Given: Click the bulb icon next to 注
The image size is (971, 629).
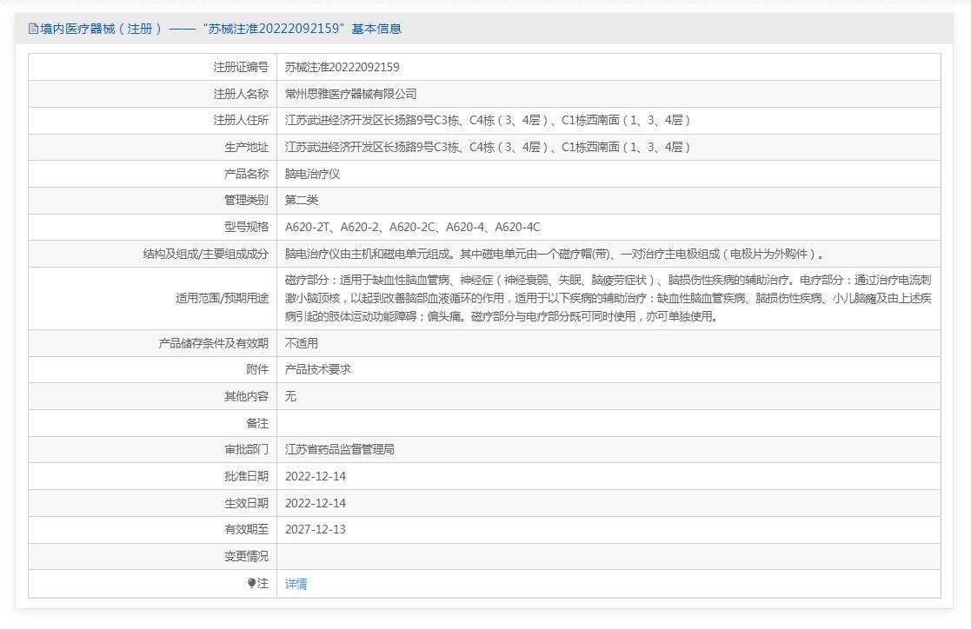Looking at the screenshot, I should point(251,583).
